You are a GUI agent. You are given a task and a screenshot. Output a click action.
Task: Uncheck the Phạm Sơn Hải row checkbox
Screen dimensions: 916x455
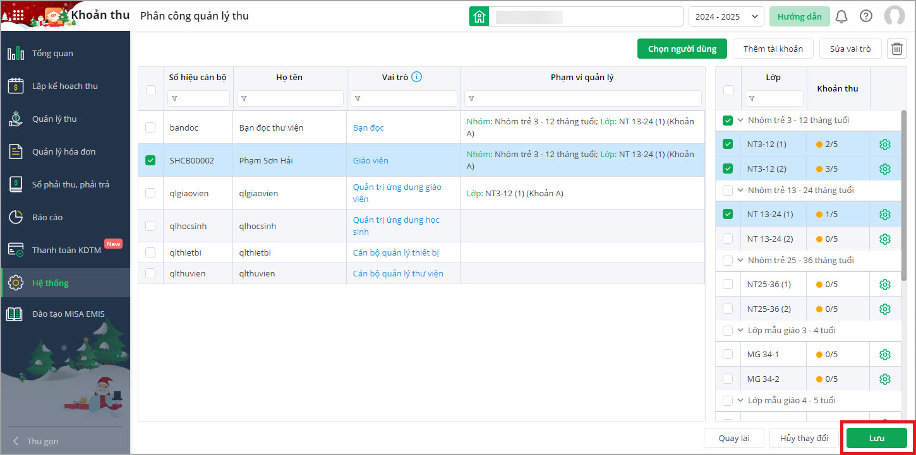tap(150, 160)
